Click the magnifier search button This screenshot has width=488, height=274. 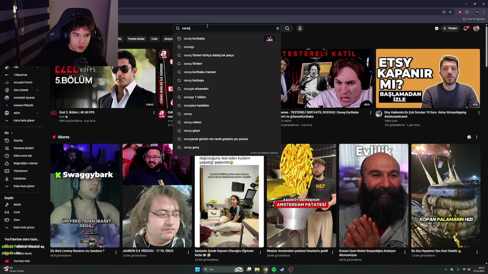point(287,28)
